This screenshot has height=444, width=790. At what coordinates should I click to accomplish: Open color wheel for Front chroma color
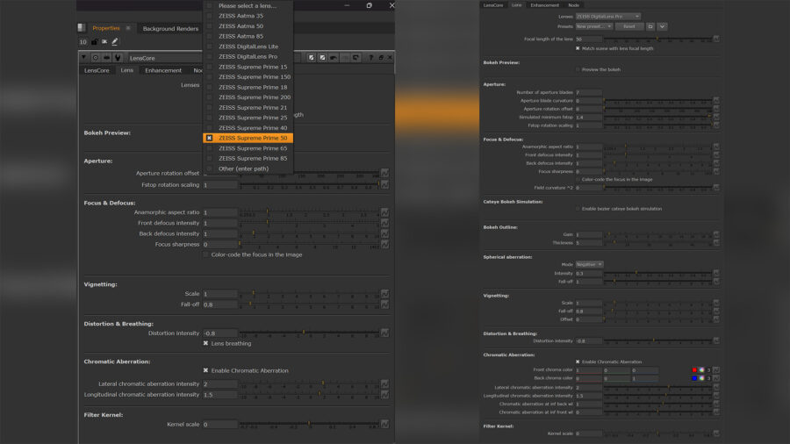tap(701, 370)
